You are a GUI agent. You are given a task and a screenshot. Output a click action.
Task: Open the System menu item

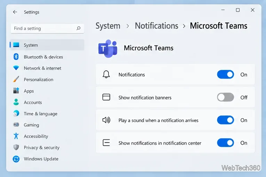pyautogui.click(x=47, y=45)
